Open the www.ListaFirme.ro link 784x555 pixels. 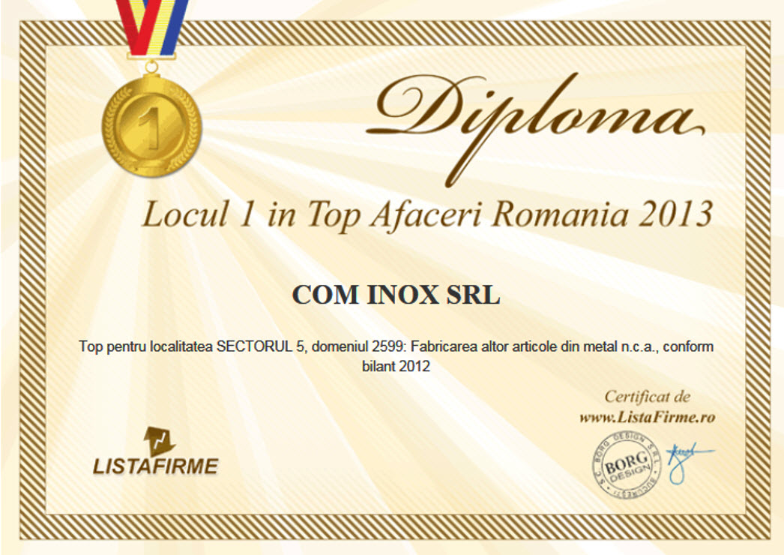(x=647, y=417)
